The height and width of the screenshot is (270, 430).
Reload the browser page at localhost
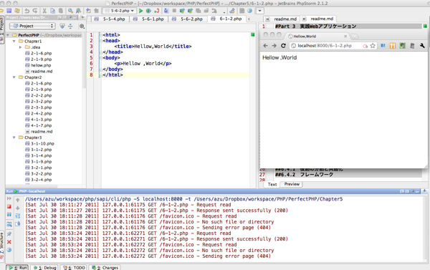coord(283,46)
